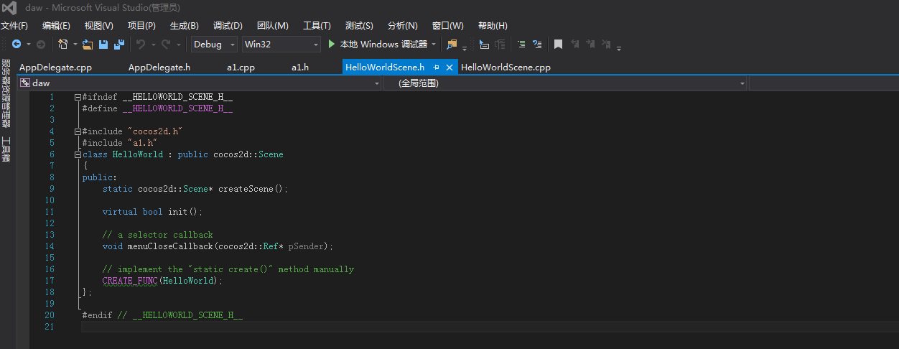This screenshot has height=349, width=899.
Task: Click the New Project toolbar icon
Action: click(x=62, y=45)
